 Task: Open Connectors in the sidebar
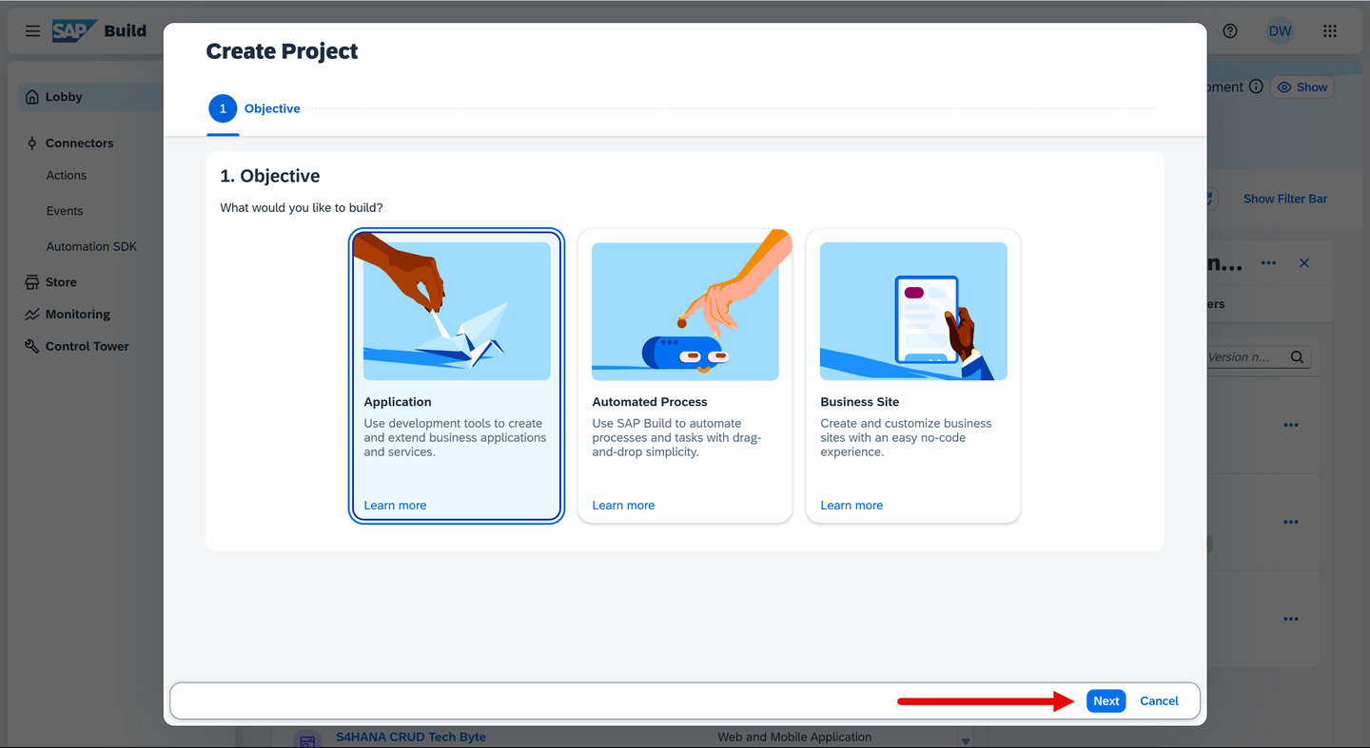click(x=80, y=144)
